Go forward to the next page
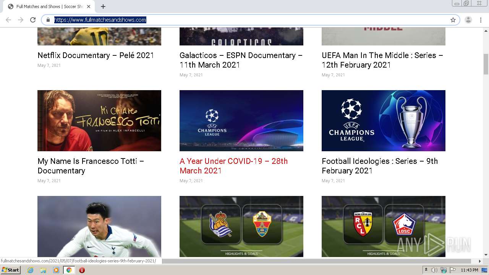The image size is (489, 275). tap(21, 20)
